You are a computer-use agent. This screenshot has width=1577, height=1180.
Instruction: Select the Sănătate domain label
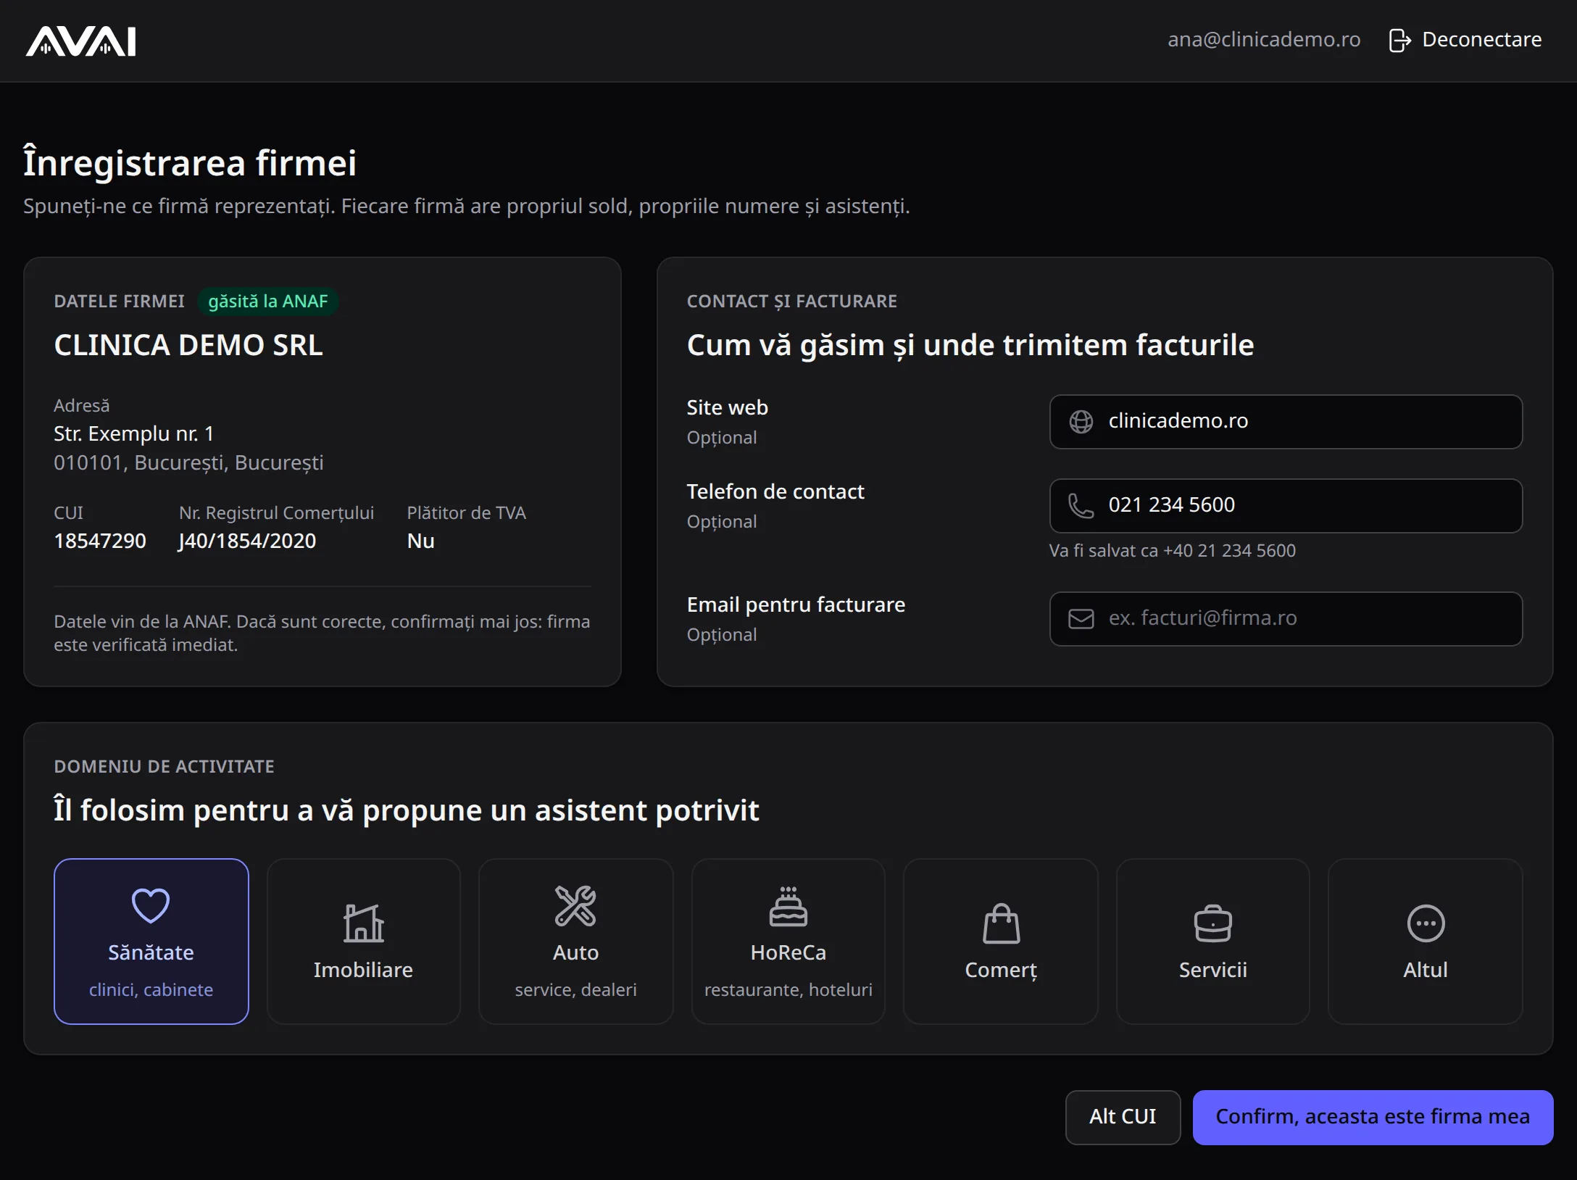tap(151, 952)
